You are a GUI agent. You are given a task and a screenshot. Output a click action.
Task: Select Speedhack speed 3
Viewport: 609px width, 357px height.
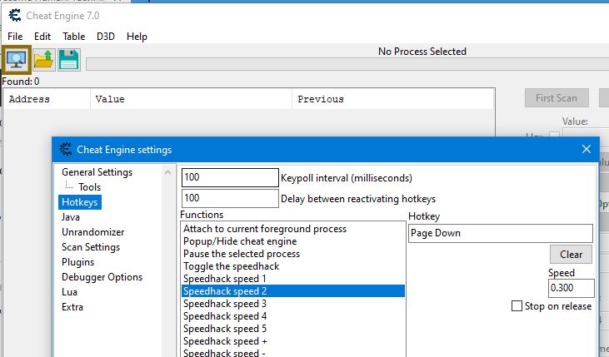[x=293, y=304]
